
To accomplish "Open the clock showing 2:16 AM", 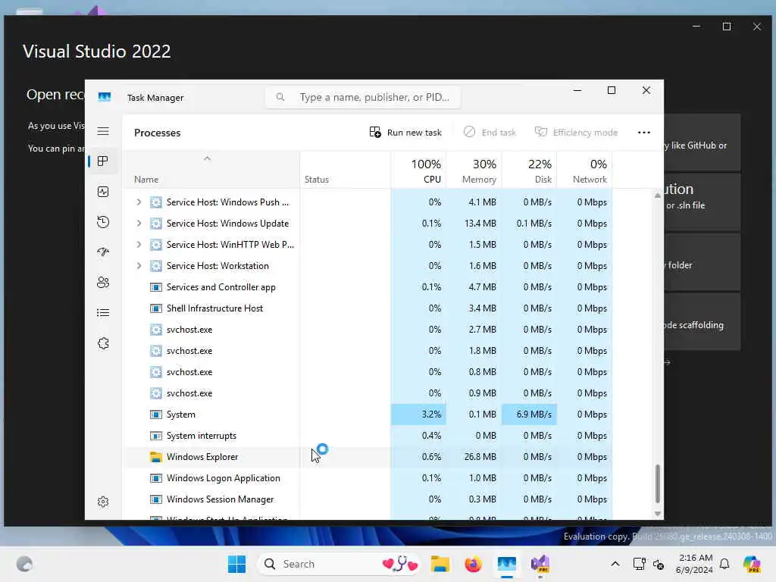I will pyautogui.click(x=695, y=564).
